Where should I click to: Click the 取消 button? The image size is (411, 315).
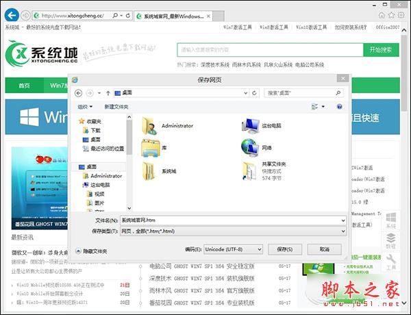coord(325,249)
